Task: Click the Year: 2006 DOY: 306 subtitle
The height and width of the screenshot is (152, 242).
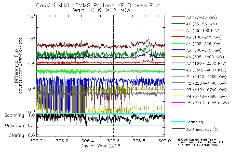Action: [100, 10]
